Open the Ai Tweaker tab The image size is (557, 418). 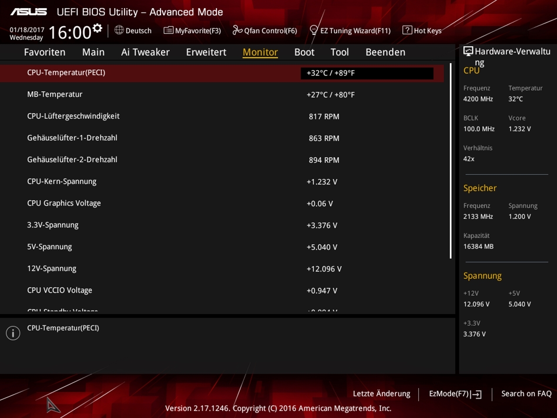[145, 52]
